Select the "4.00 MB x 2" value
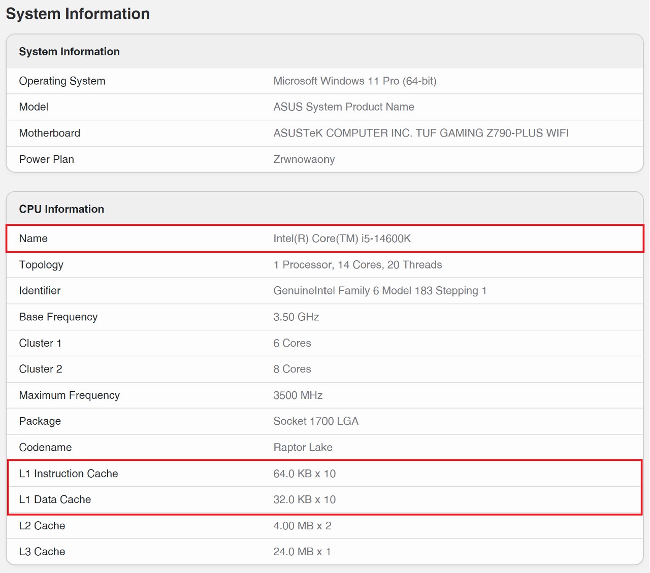650x573 pixels. 303,526
